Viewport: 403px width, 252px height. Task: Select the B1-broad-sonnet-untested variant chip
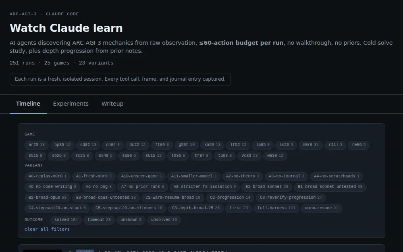pos(330,187)
